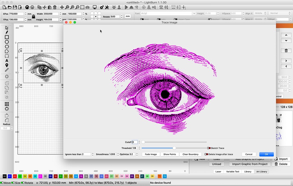Open a file with the folder icon
Screen dimensions: 293x186
pyautogui.click(x=10, y=7)
